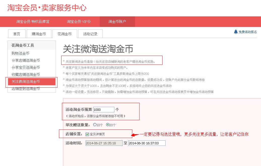Click the activity end time field

[147, 143]
